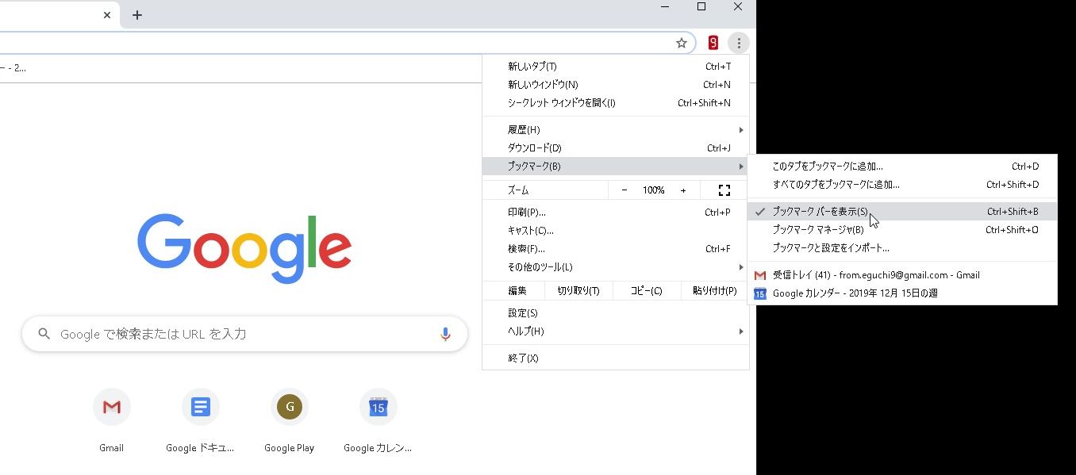Expand the 履歴 submenu
The image size is (1076, 475).
[x=525, y=129]
